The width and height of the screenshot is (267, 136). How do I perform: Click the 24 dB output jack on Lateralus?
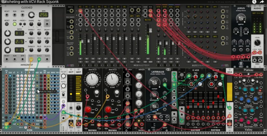click(167, 117)
